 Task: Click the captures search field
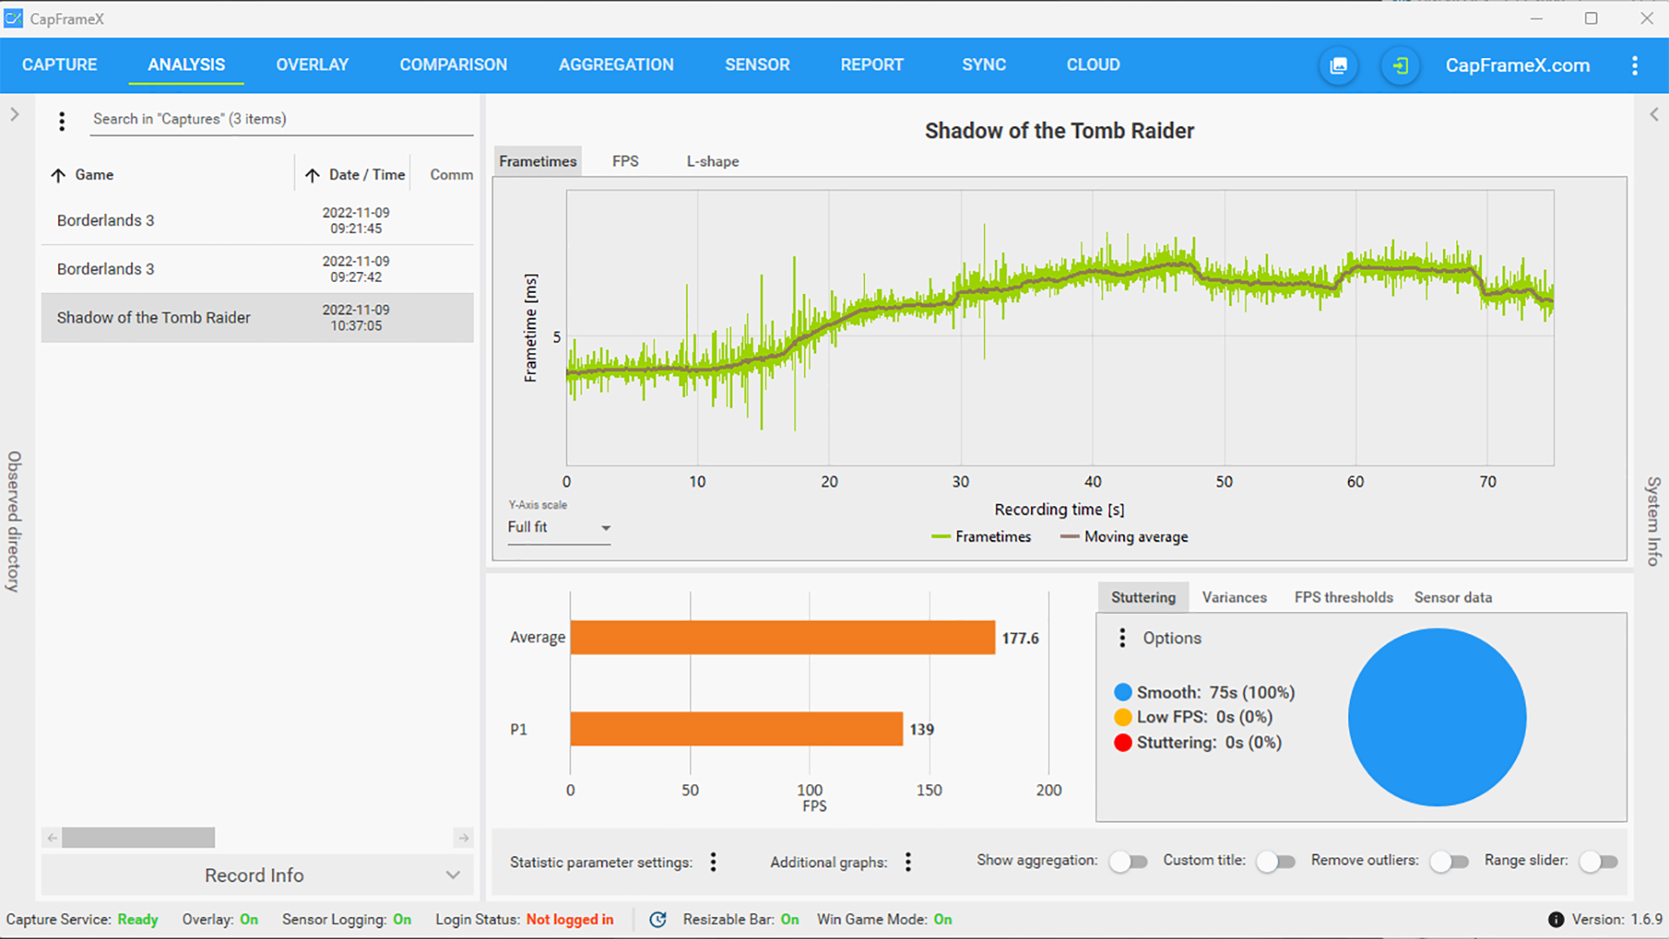[x=282, y=119]
